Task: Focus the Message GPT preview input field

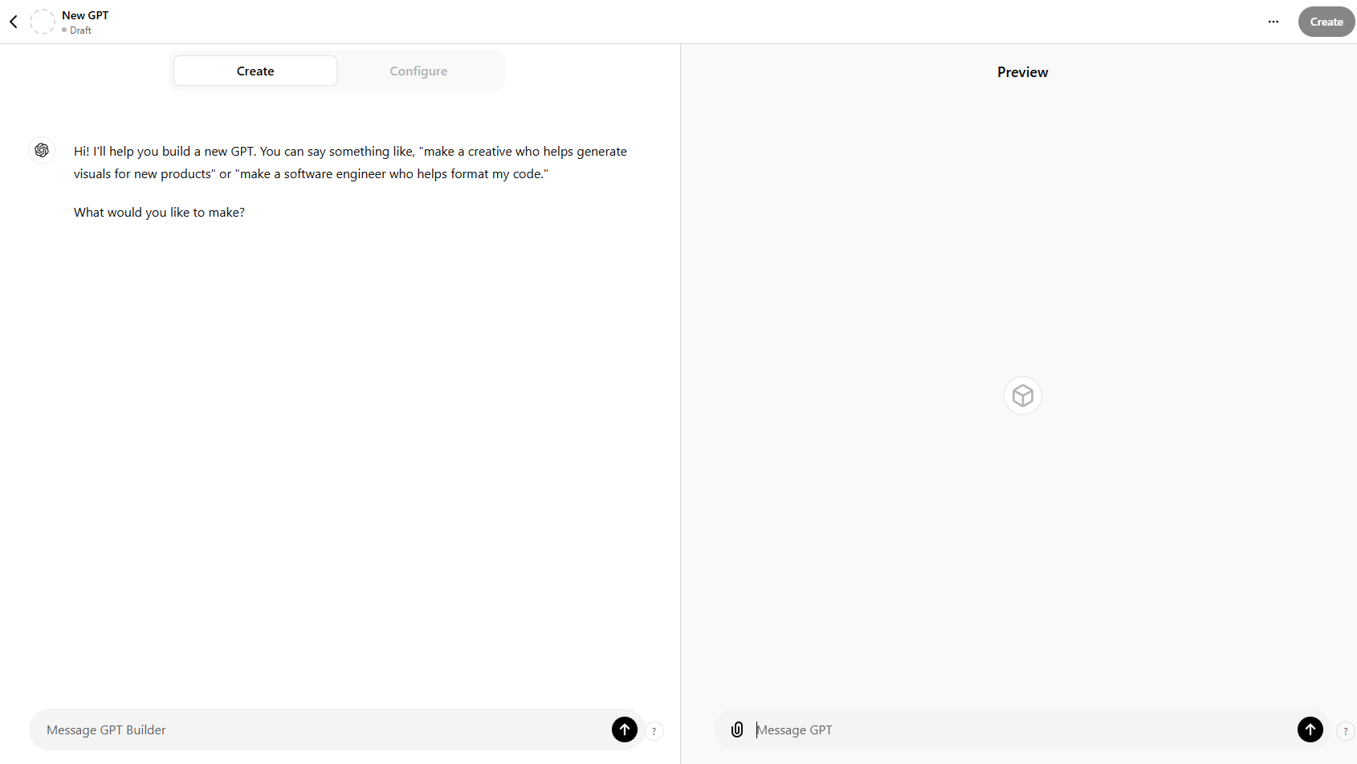Action: coord(1022,729)
